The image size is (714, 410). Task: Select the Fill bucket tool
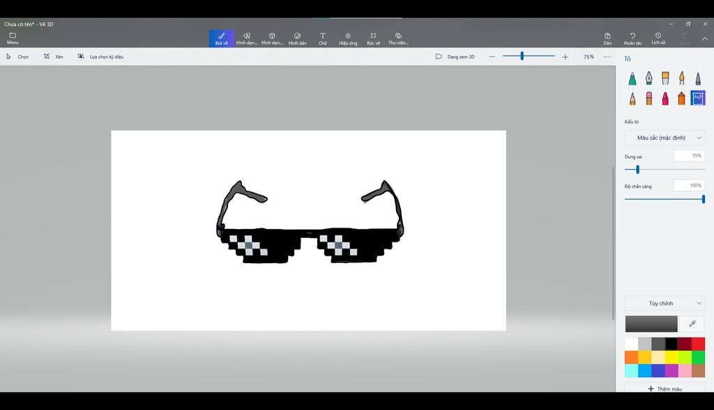coord(697,98)
